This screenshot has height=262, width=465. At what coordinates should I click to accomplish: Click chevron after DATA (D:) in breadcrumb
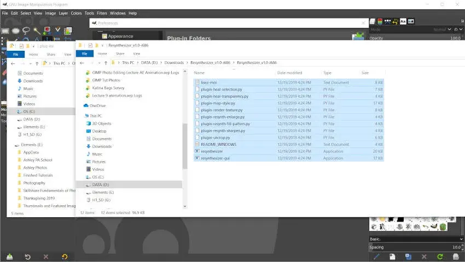161,63
